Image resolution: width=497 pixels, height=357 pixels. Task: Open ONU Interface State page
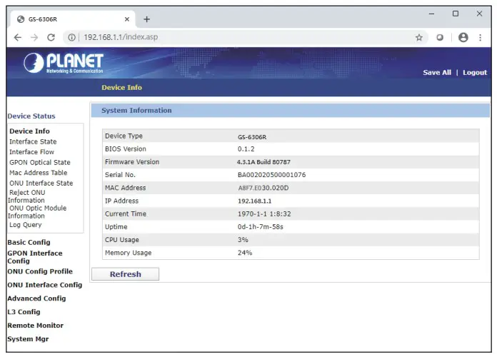pos(41,183)
